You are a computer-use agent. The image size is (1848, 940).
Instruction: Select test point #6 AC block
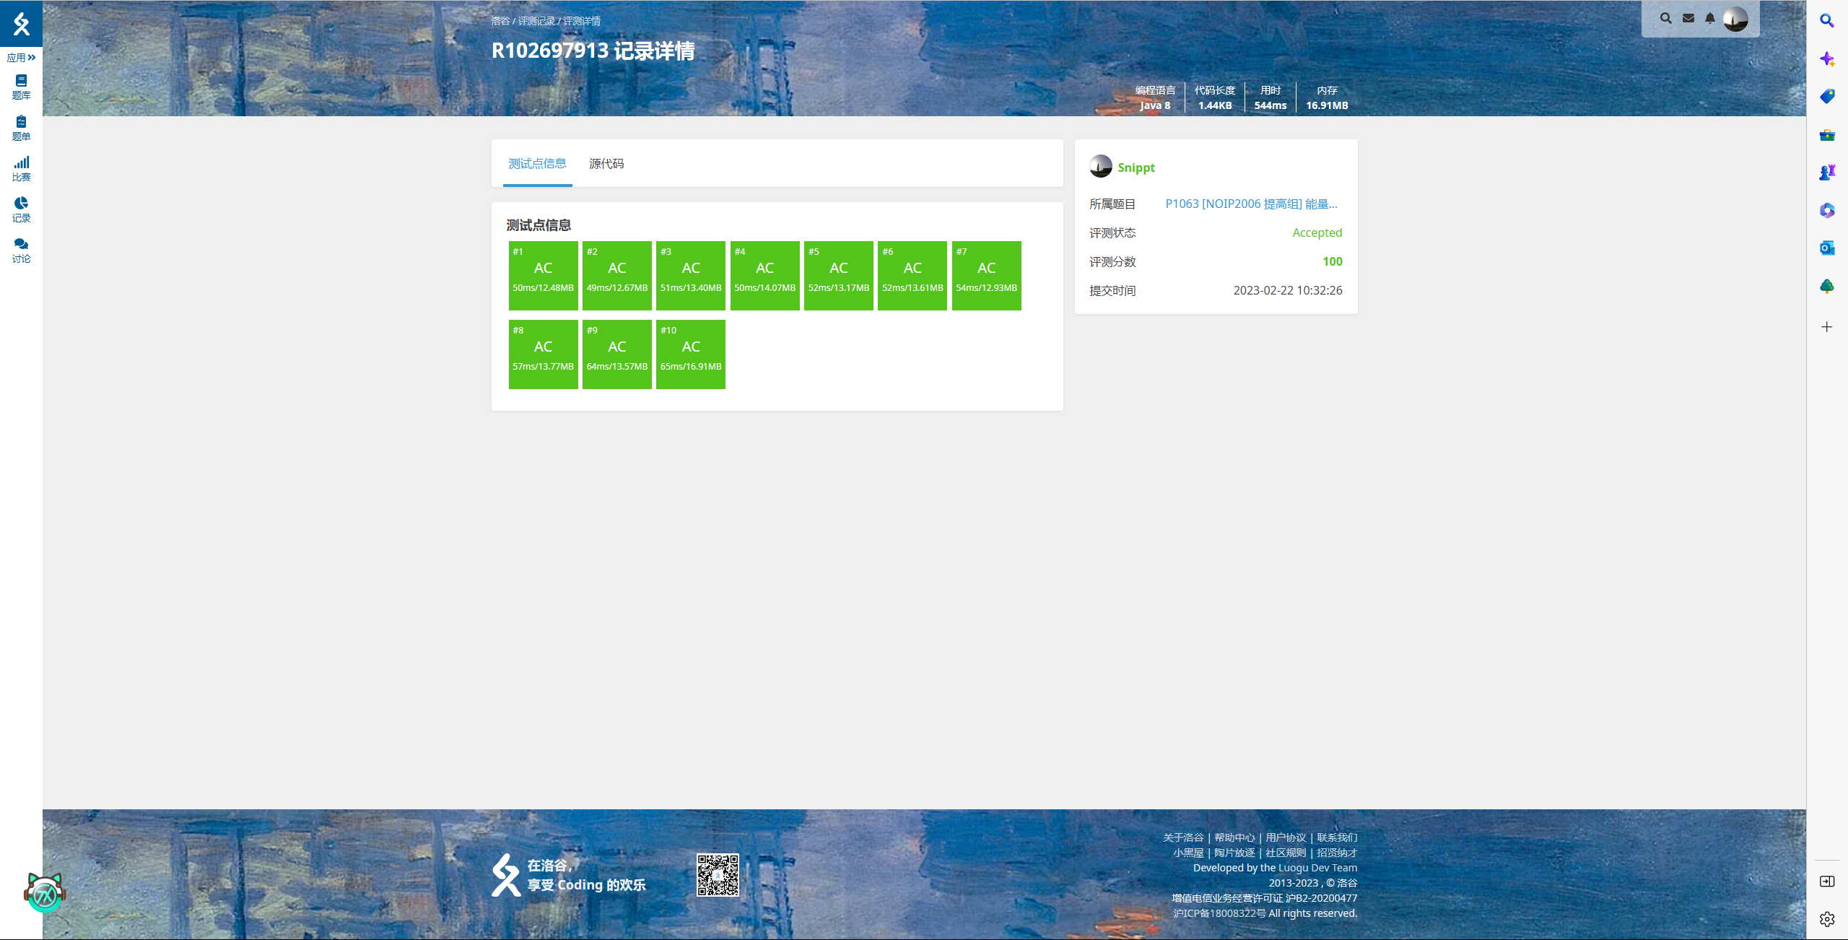[x=912, y=276]
